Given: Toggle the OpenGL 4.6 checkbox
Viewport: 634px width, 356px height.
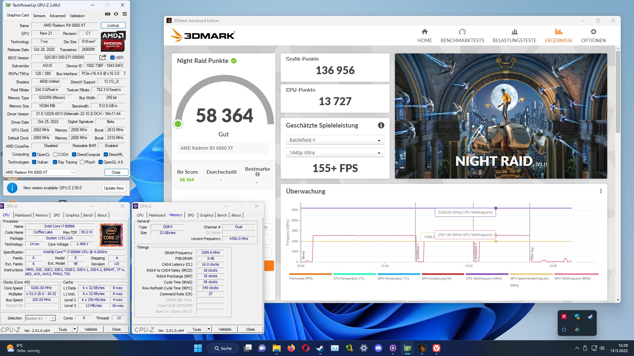Looking at the screenshot, I should tap(100, 162).
